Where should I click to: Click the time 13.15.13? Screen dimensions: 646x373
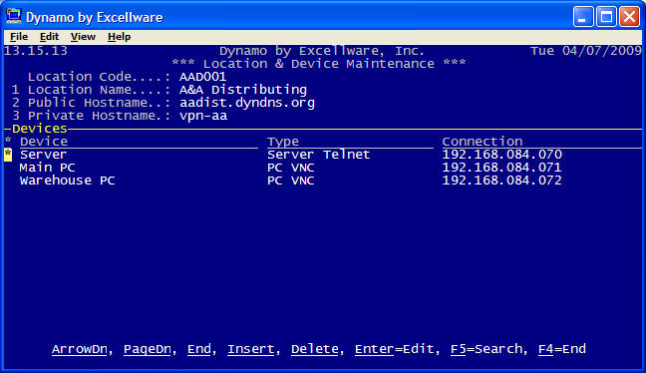tap(36, 51)
